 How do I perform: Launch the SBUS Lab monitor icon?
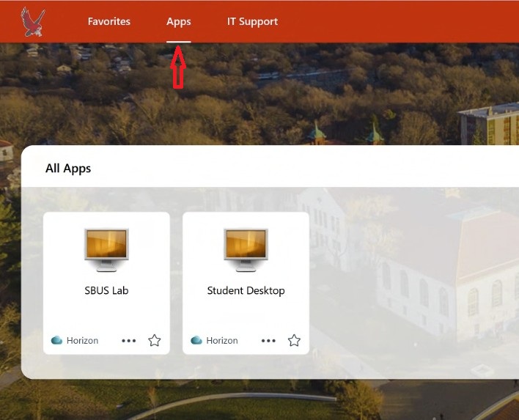106,250
